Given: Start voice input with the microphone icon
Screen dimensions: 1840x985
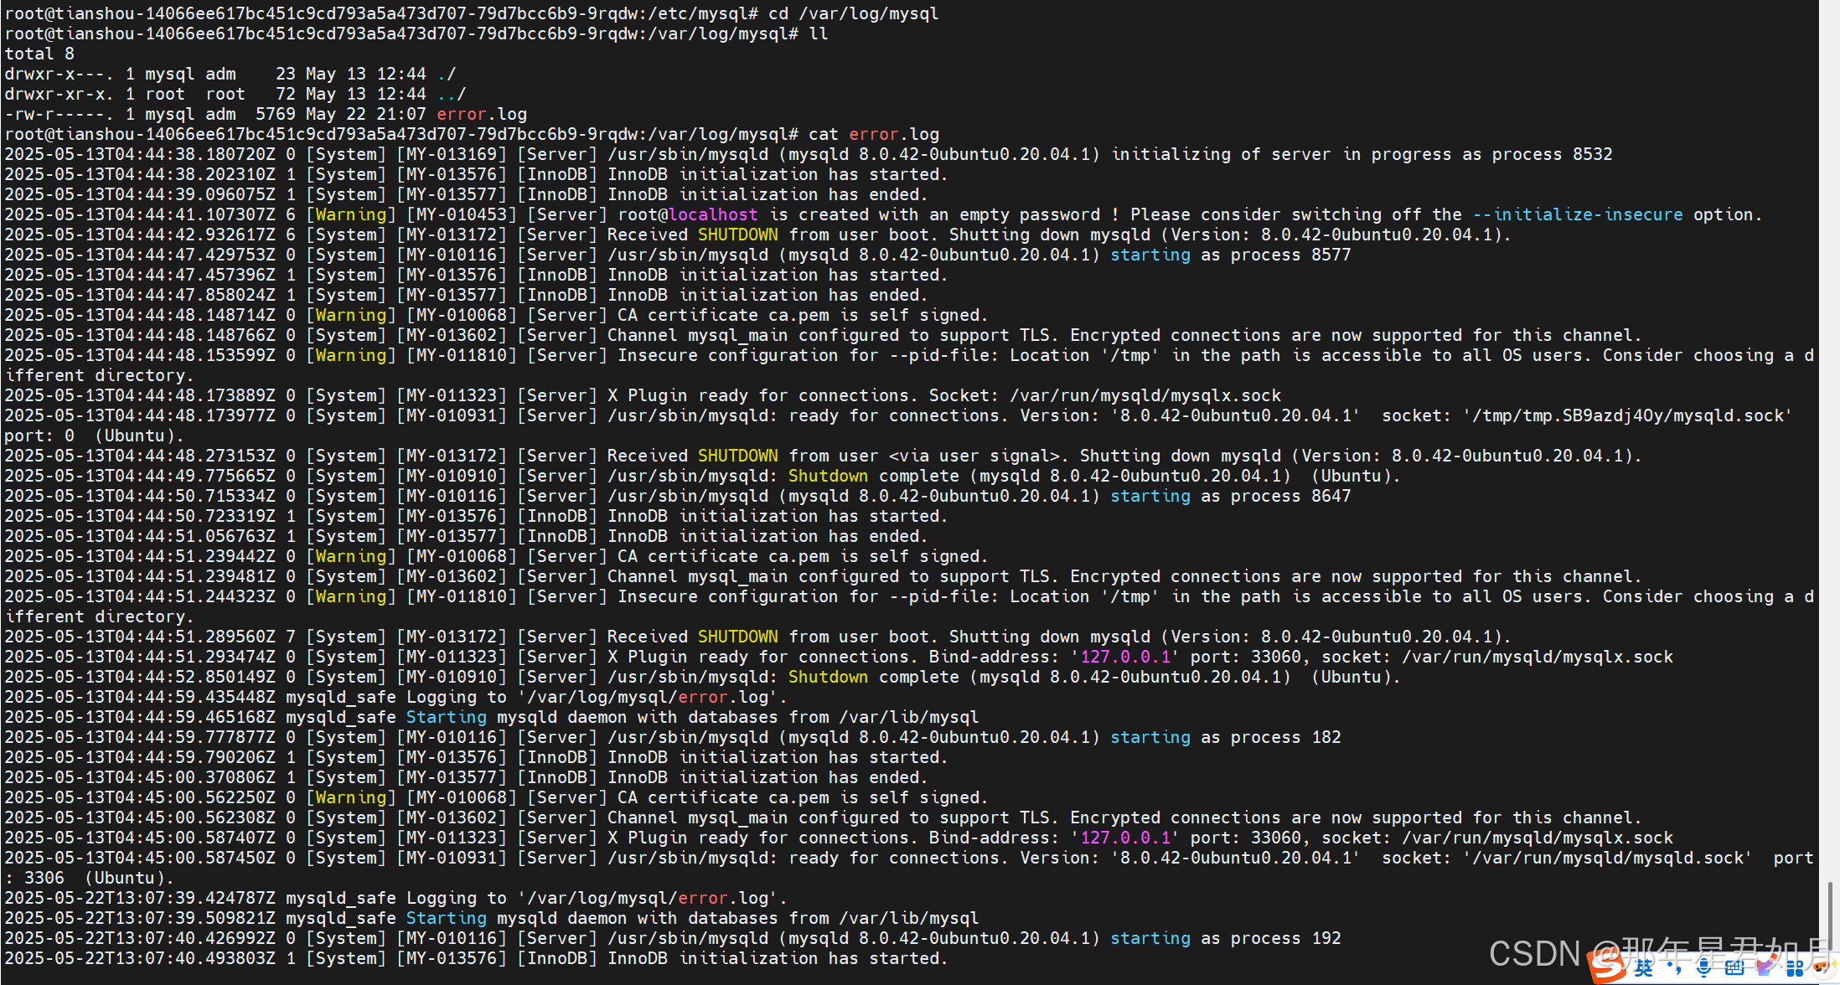Looking at the screenshot, I should [x=1703, y=968].
